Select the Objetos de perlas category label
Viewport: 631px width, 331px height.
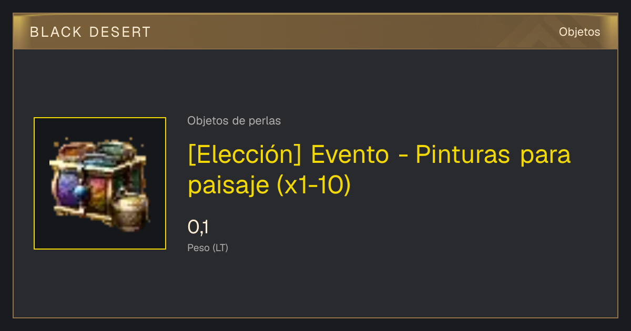pos(234,121)
